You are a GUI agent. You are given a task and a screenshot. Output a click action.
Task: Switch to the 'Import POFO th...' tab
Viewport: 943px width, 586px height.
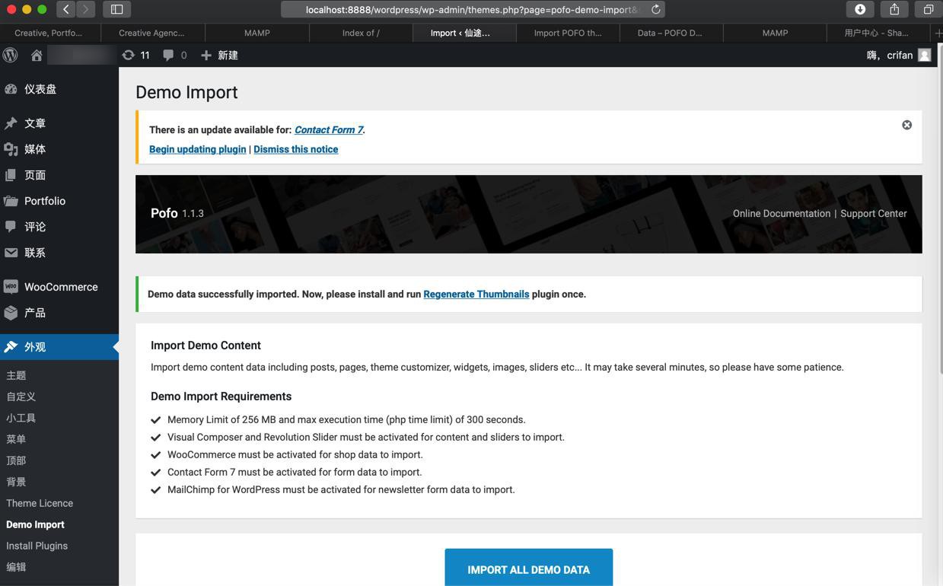[x=568, y=33]
